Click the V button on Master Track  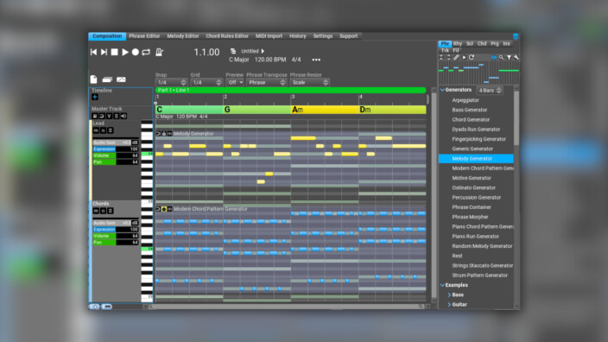coord(109,116)
